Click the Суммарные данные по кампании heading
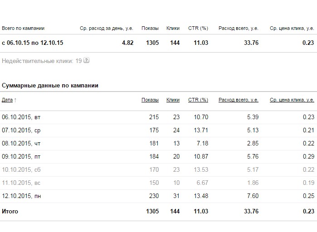The height and width of the screenshot is (232, 317). [x=50, y=85]
